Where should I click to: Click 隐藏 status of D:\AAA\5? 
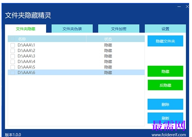pyautogui.click(x=108, y=67)
